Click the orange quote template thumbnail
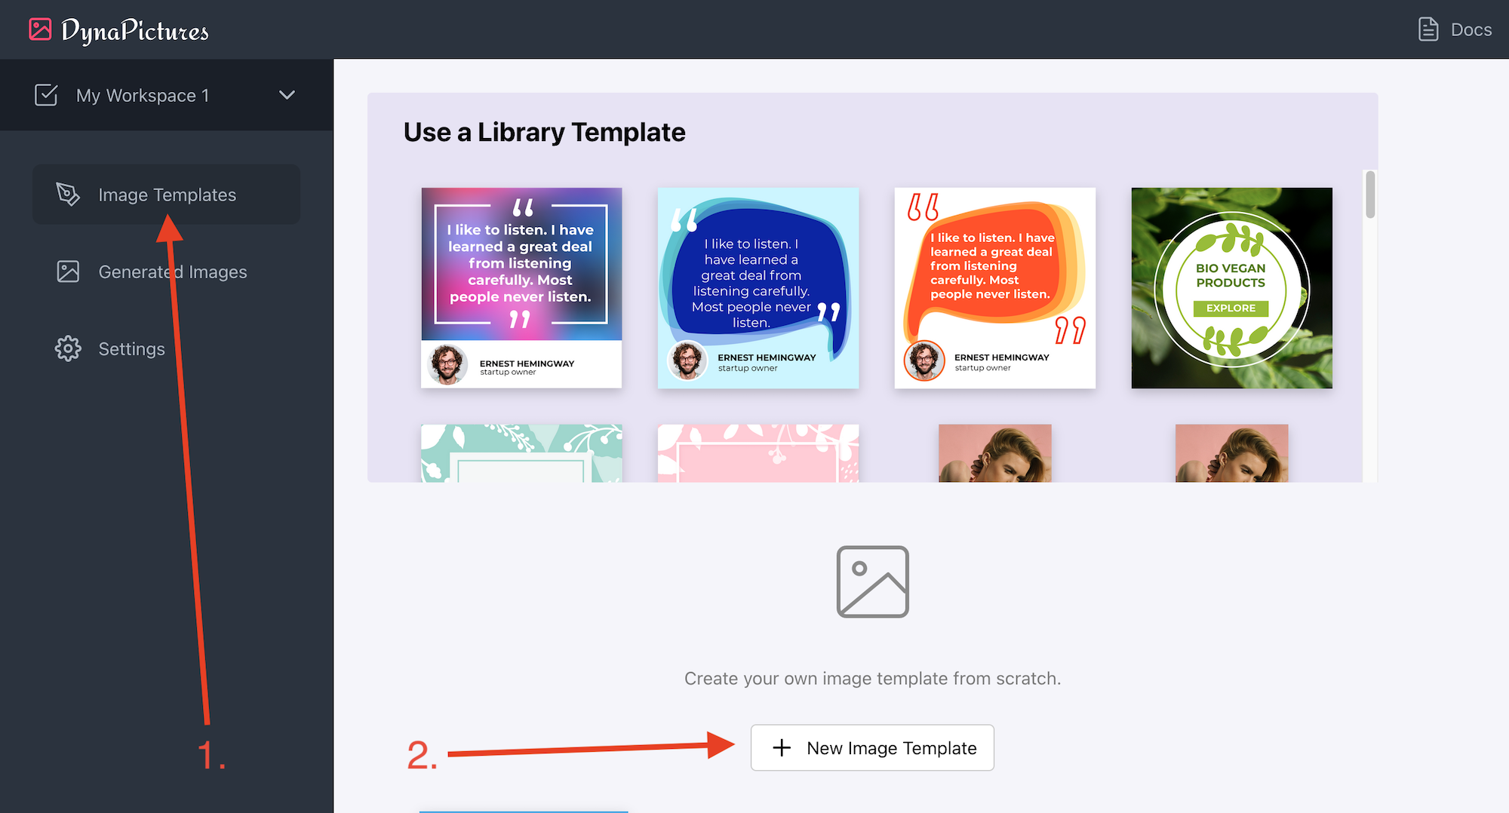Viewport: 1509px width, 813px height. [x=994, y=288]
